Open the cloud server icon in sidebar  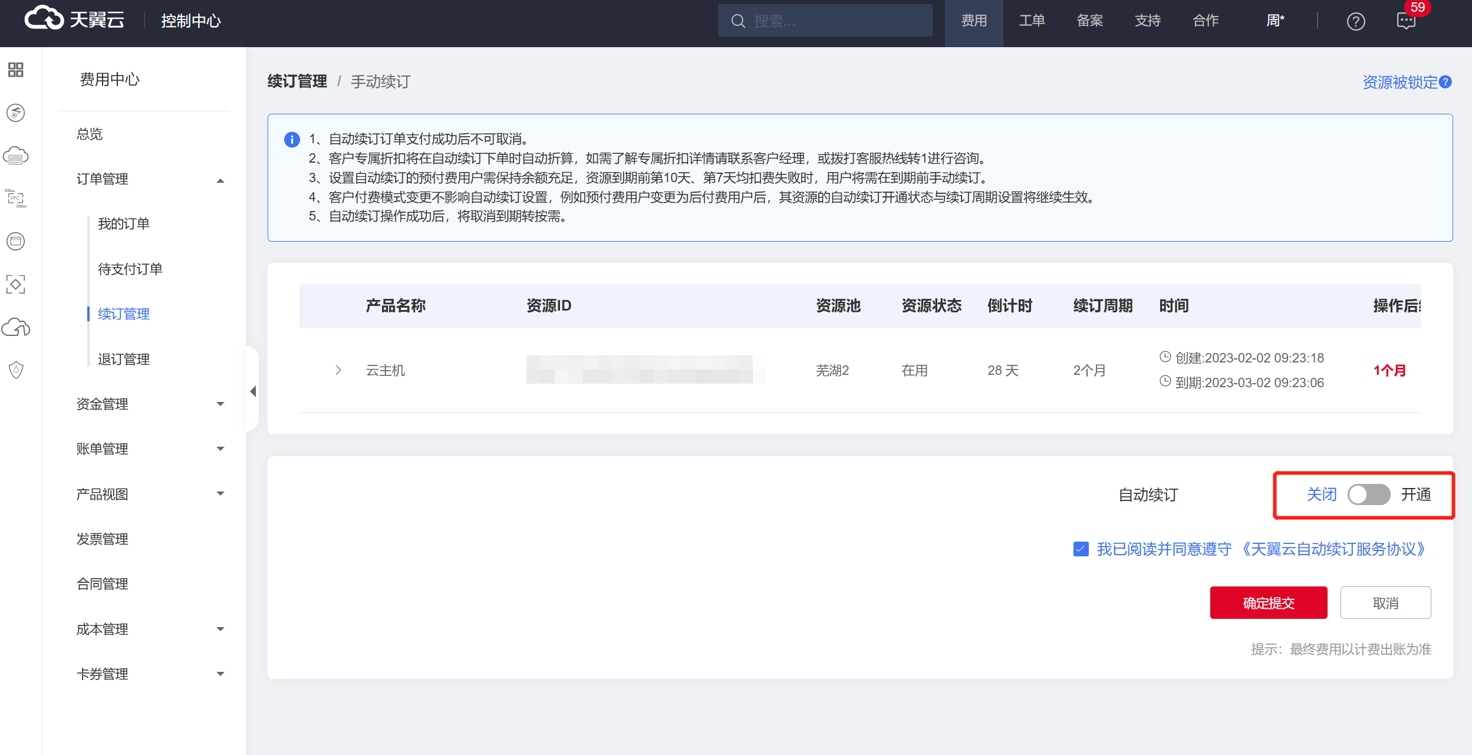(x=16, y=156)
